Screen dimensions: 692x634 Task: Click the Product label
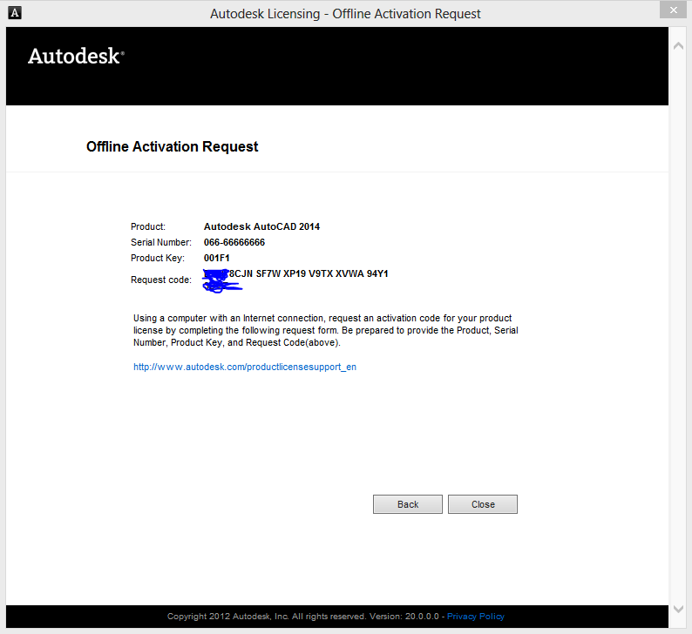148,226
